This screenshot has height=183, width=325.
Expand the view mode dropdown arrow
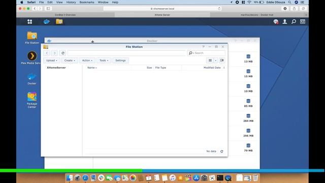coord(215,60)
